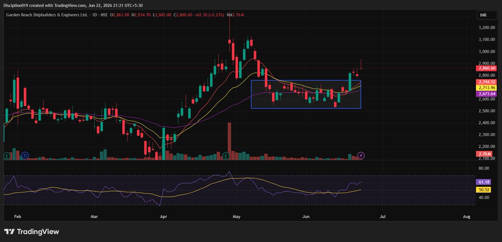Click the leftmost earnings E marker near February
Viewport: 502px width, 242px height.
click(7, 156)
